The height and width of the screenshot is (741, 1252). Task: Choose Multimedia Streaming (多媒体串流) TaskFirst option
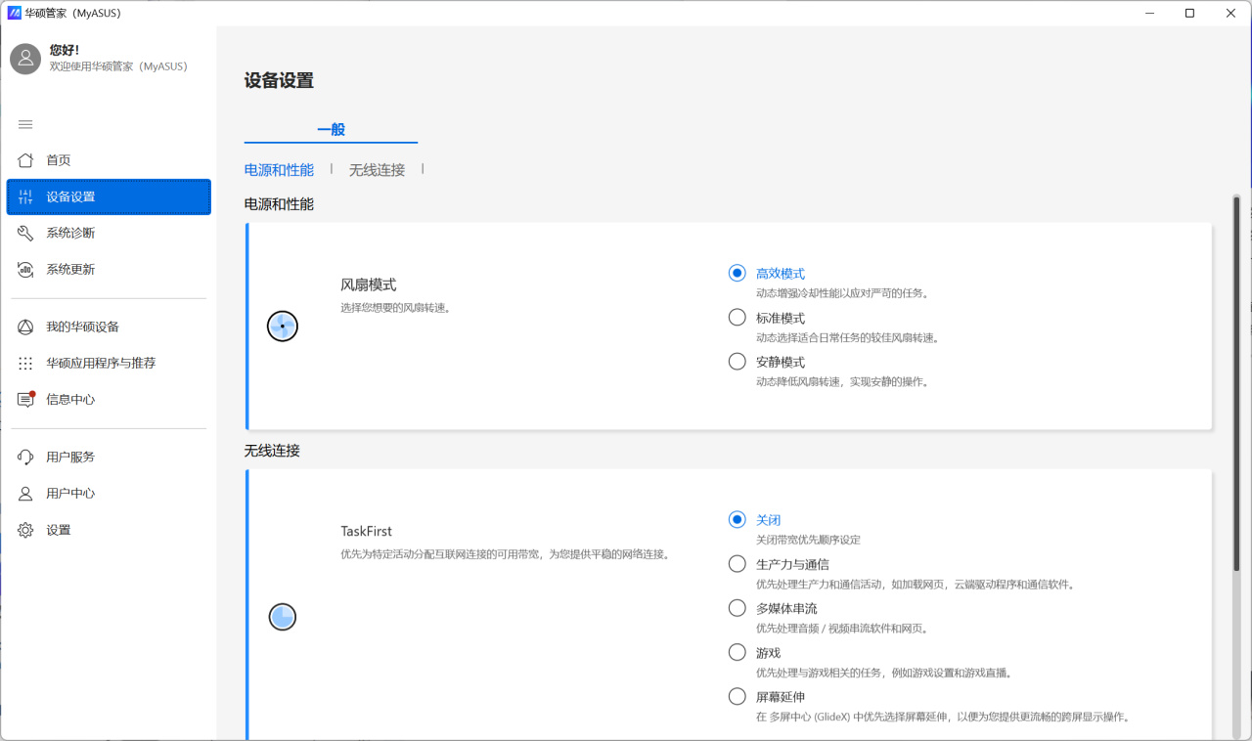click(x=738, y=608)
